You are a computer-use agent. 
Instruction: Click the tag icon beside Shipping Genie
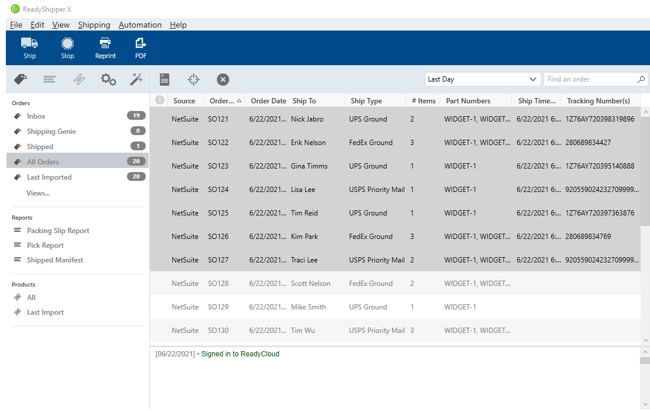click(x=18, y=132)
